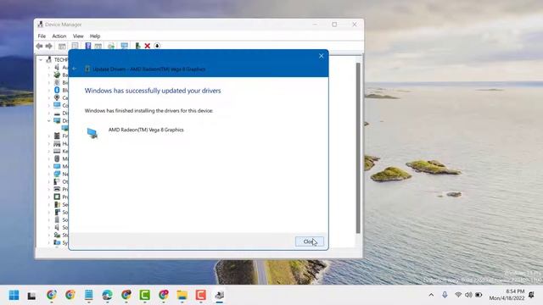Select the Monitors category icon
The image size is (543, 305).
click(57, 166)
